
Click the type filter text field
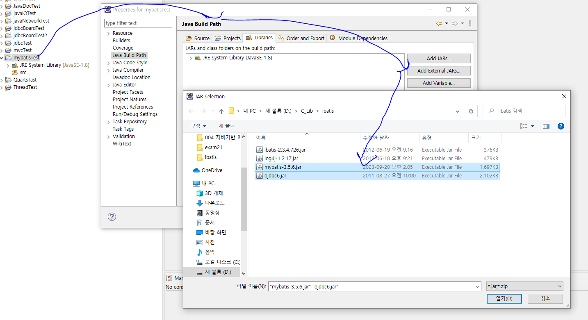coord(138,23)
